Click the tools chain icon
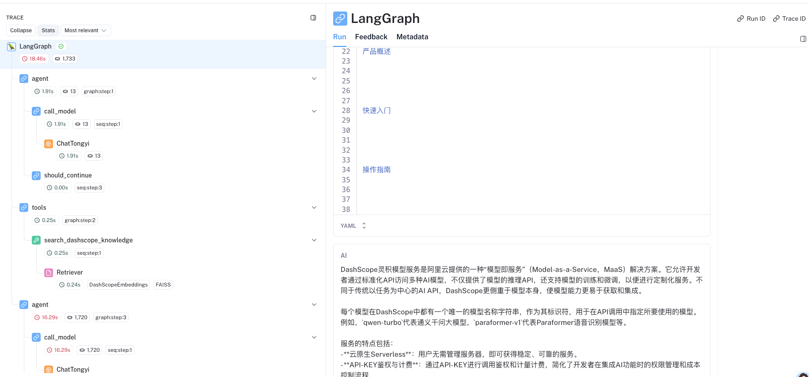809x377 pixels. [24, 207]
